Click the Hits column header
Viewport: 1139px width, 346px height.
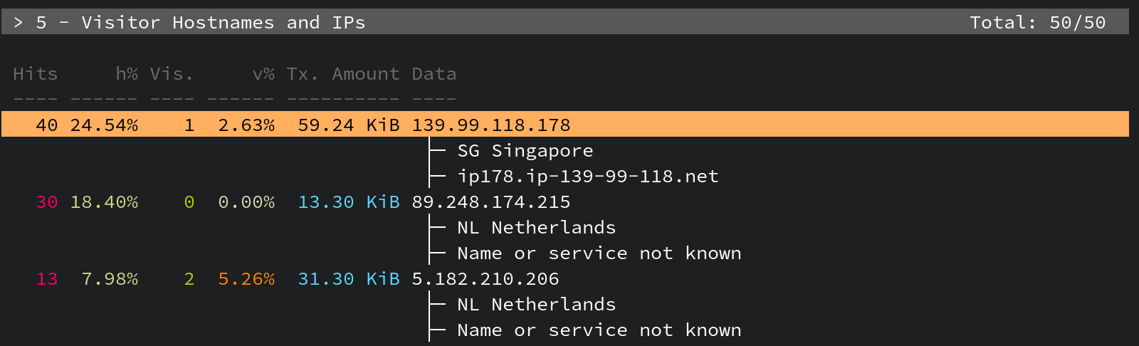click(x=35, y=74)
